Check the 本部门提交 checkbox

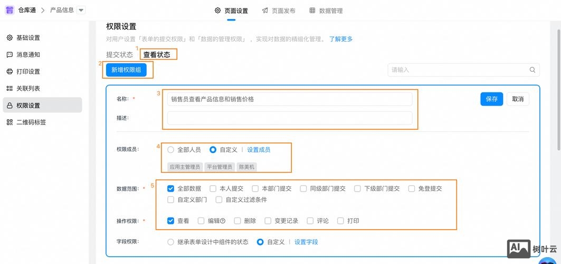(x=255, y=188)
